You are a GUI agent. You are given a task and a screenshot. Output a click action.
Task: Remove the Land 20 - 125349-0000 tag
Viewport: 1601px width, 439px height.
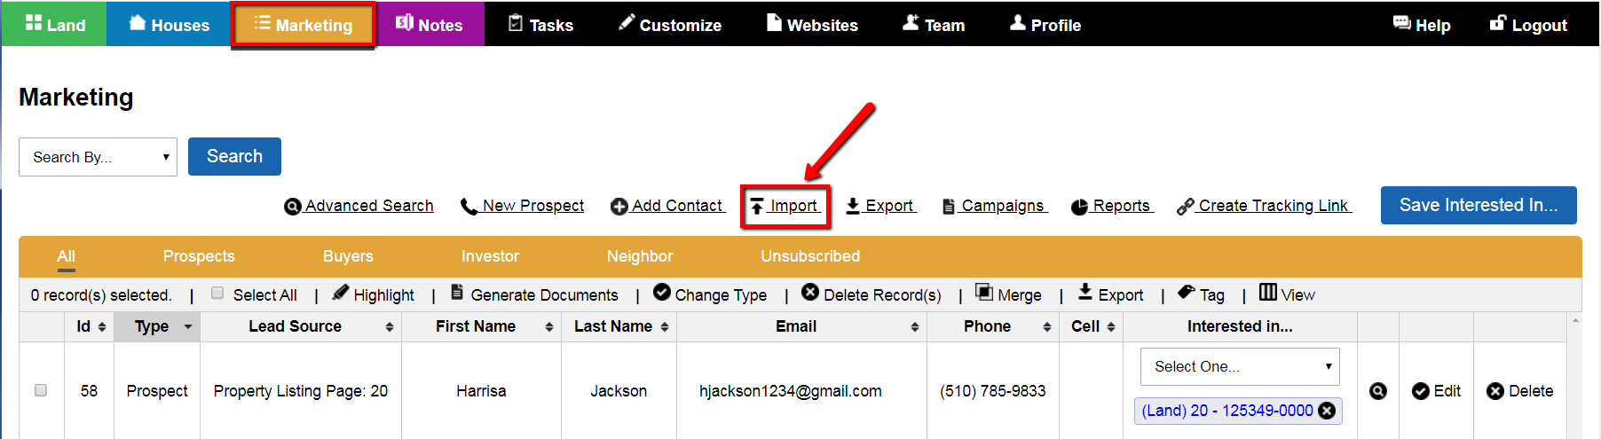point(1327,411)
